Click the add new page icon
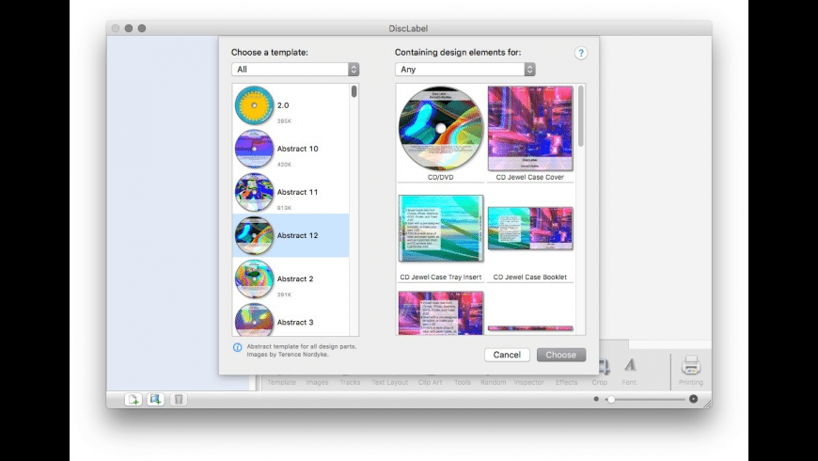Image resolution: width=818 pixels, height=461 pixels. tap(134, 400)
